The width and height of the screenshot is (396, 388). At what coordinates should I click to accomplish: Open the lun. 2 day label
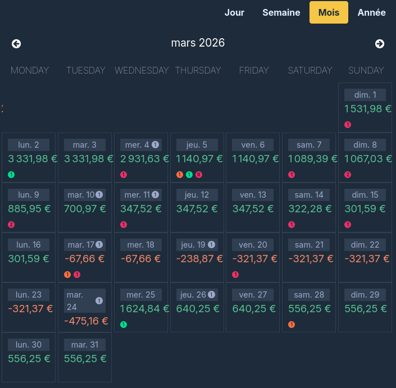pos(29,145)
